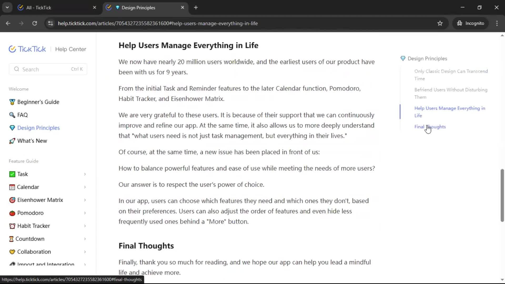Screen dimensions: 505x284
Task: Click the Beginner's Guide medal icon
Action: tap(12, 102)
